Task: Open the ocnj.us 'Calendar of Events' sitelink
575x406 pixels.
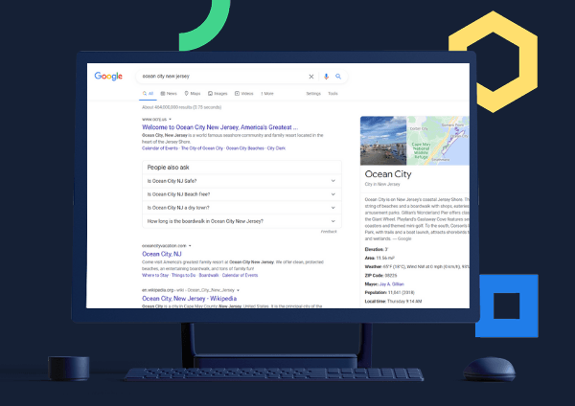Action: (x=160, y=148)
